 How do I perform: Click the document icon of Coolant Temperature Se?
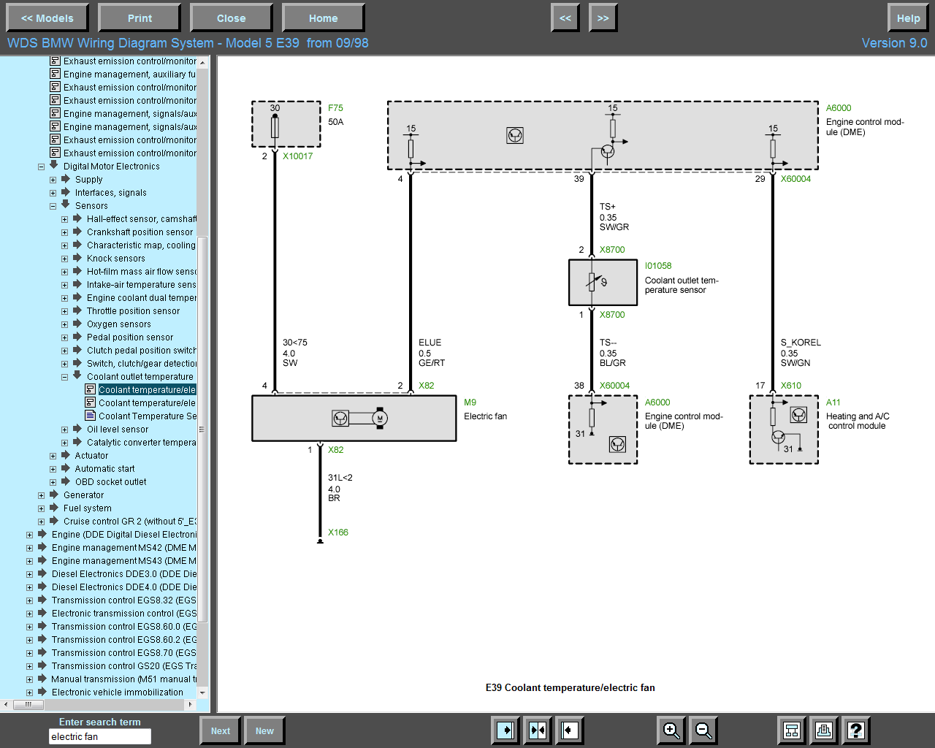click(91, 416)
